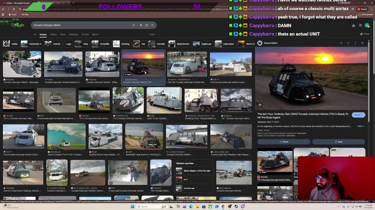This screenshot has width=375, height=210.
Task: Open BGR Makeshift Tank Survive thumbnail
Action: tap(144, 137)
